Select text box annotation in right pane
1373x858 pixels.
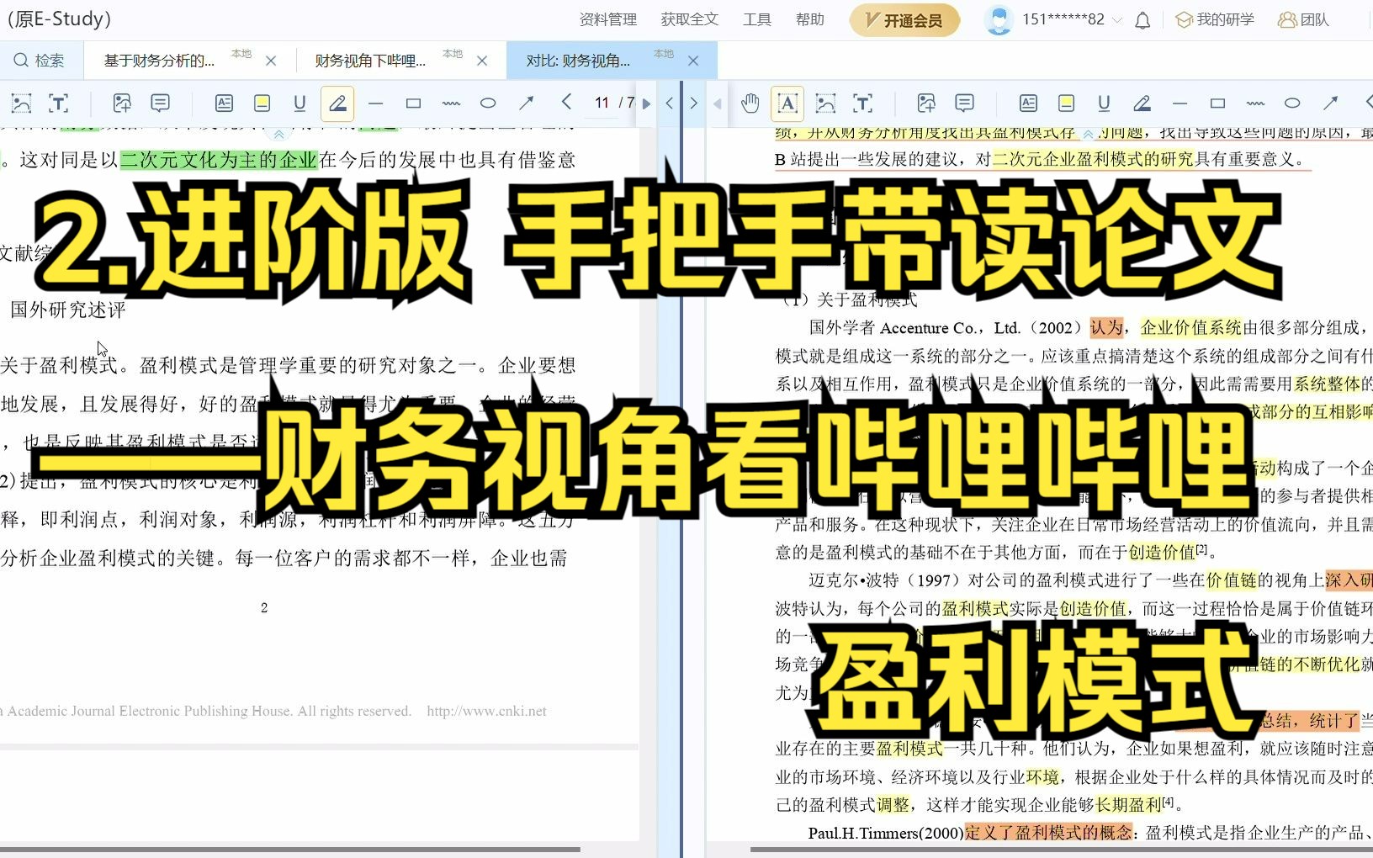tap(1028, 103)
